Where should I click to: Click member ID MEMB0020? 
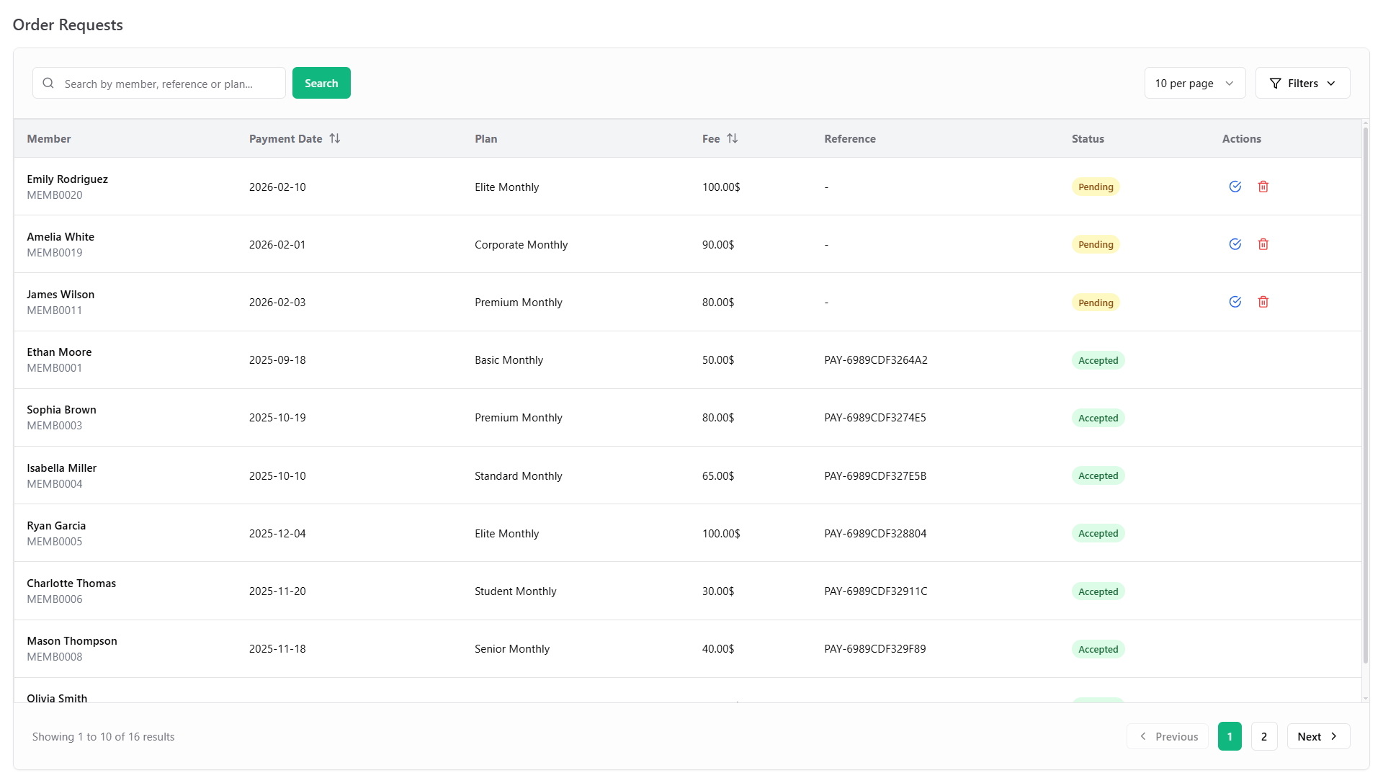(55, 195)
